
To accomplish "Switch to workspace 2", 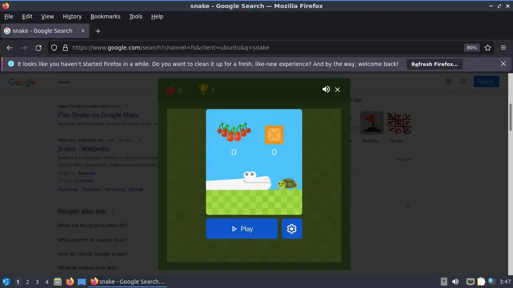I will click(27, 282).
